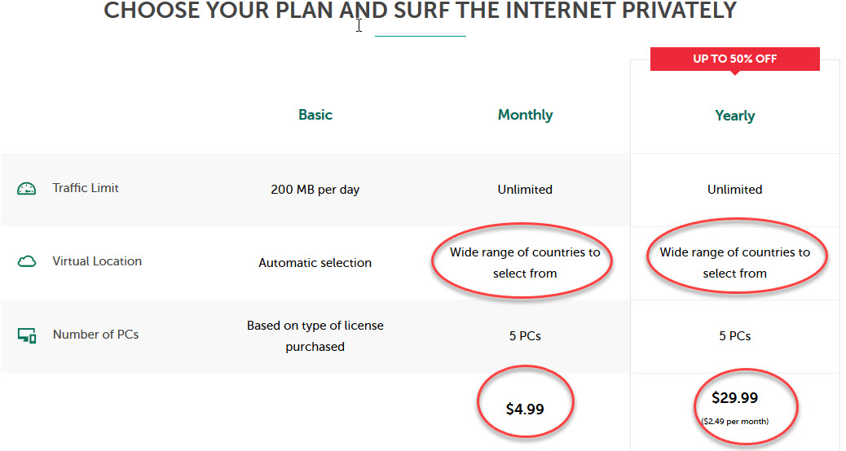846x451 pixels.
Task: Click the Number of PCs label
Action: 95,335
